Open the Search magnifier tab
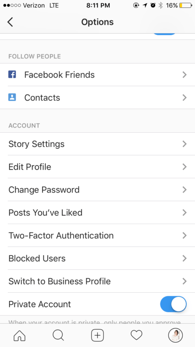Viewport: 195px width, 347px height. click(x=58, y=335)
